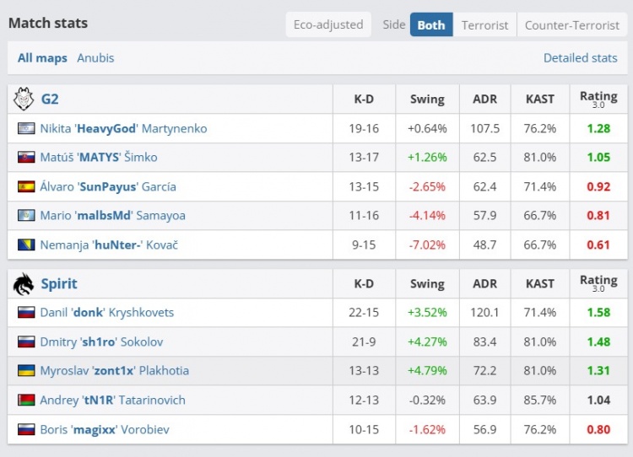Click the Swing column header in Spirit table
This screenshot has width=633, height=457.
pos(426,284)
